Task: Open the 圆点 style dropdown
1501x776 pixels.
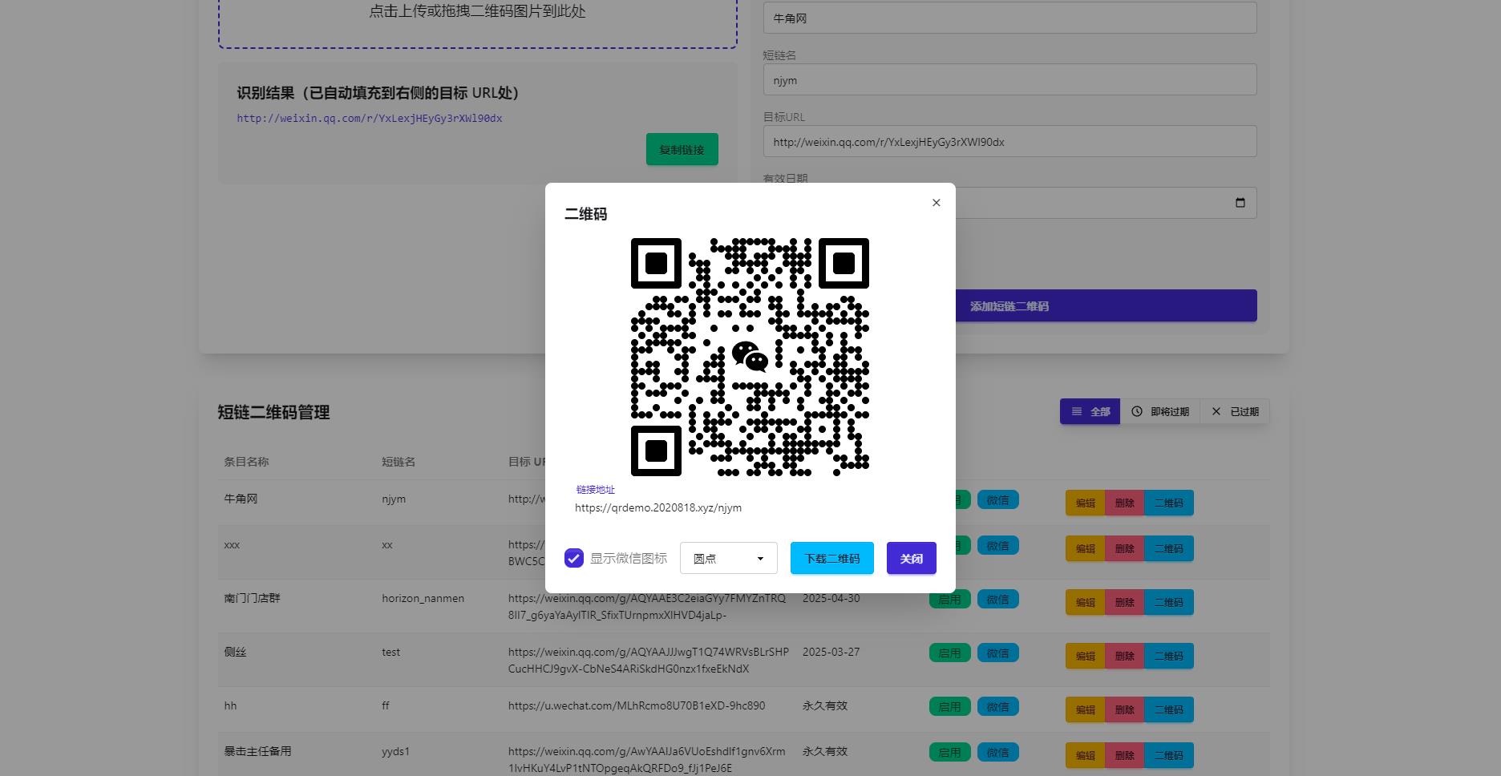Action: (728, 558)
